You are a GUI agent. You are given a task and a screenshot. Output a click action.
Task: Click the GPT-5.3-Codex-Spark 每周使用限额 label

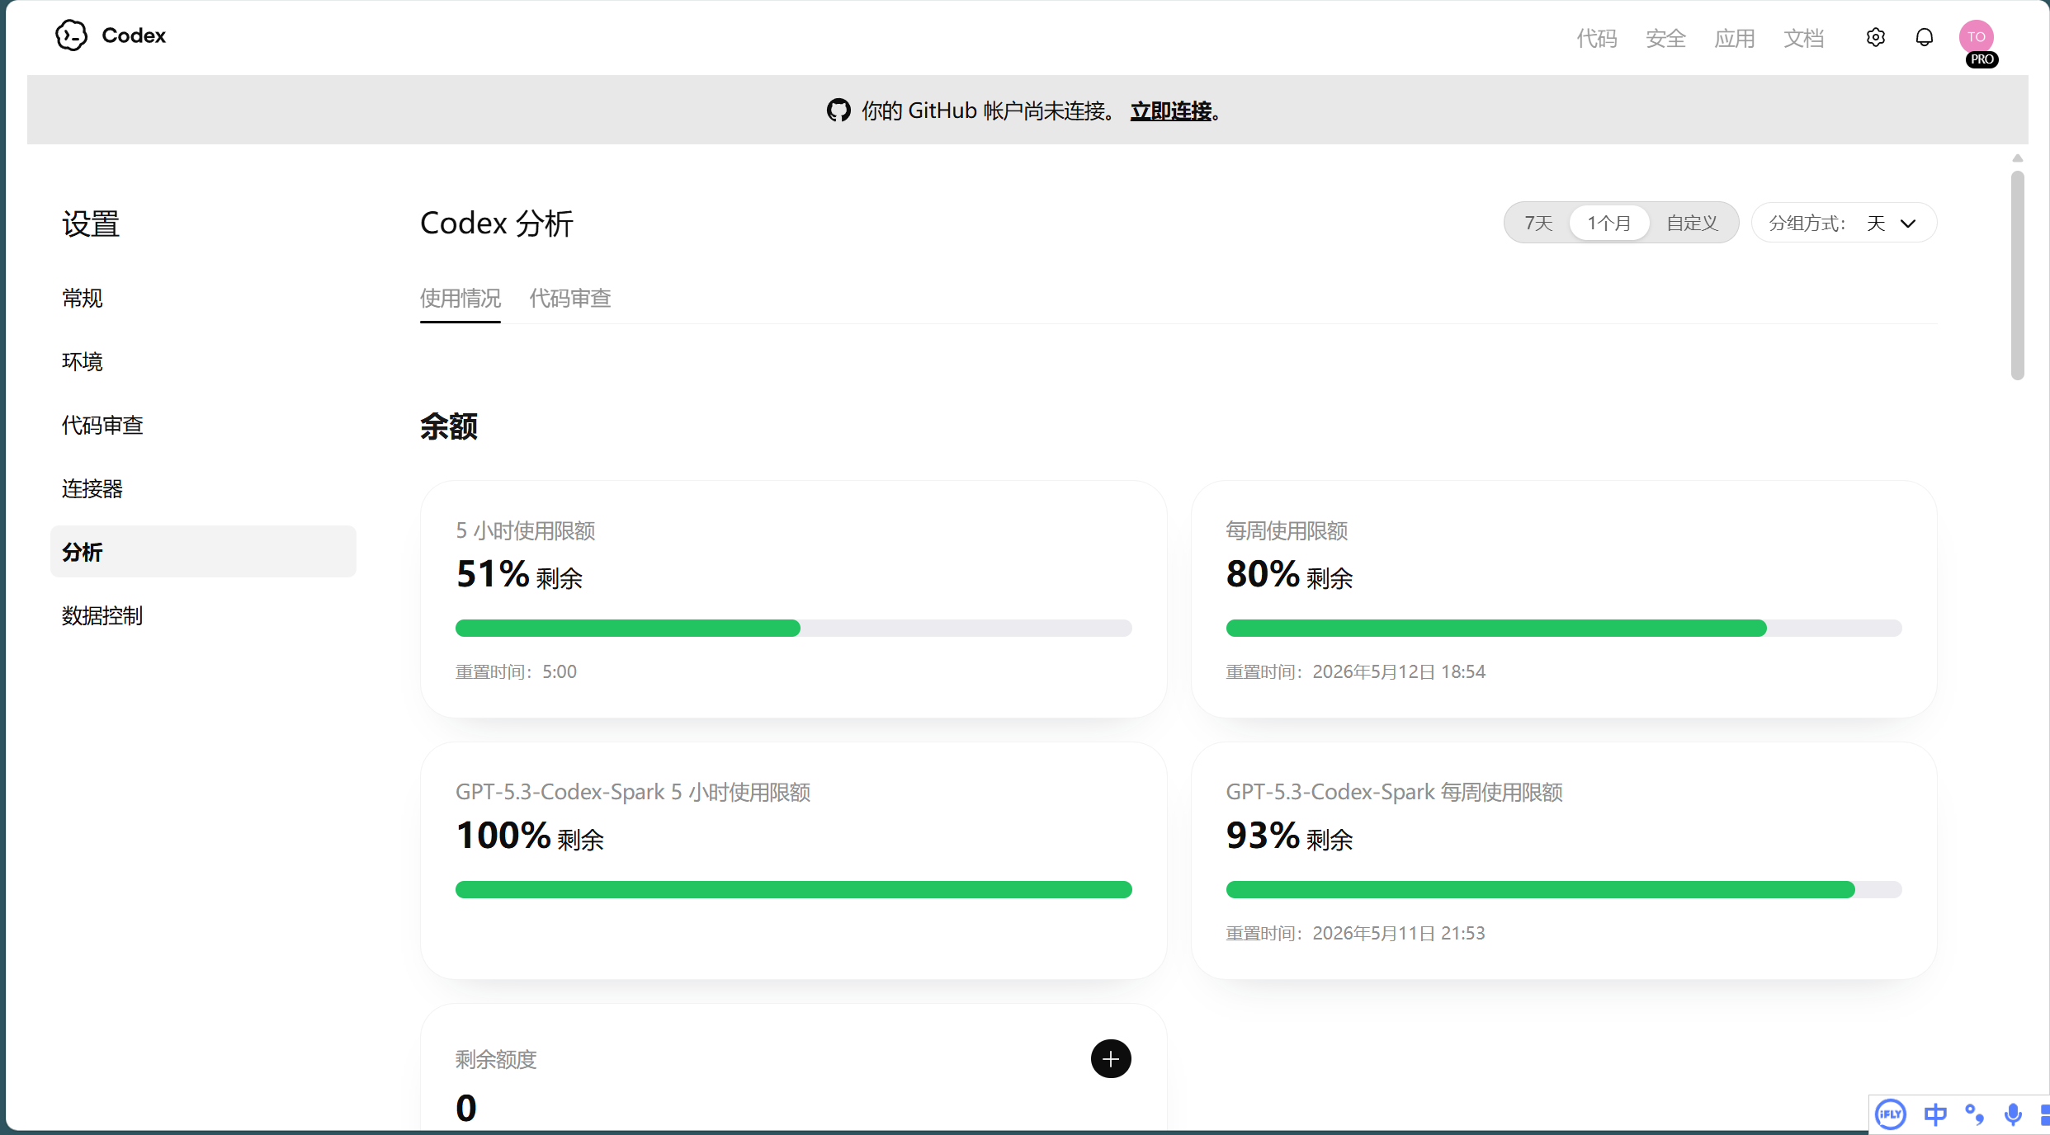[1394, 792]
